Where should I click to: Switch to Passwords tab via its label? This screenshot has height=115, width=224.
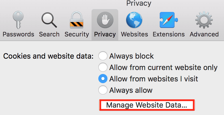[18, 34]
